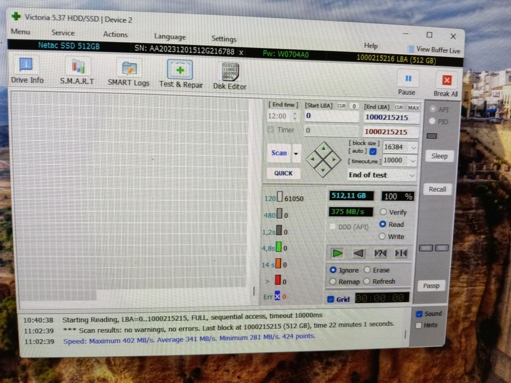Click the blue Err X block indicator
The width and height of the screenshot is (511, 383).
click(x=277, y=295)
